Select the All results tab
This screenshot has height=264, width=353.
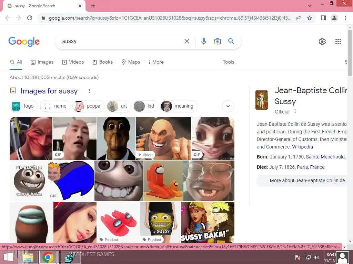click(16, 62)
